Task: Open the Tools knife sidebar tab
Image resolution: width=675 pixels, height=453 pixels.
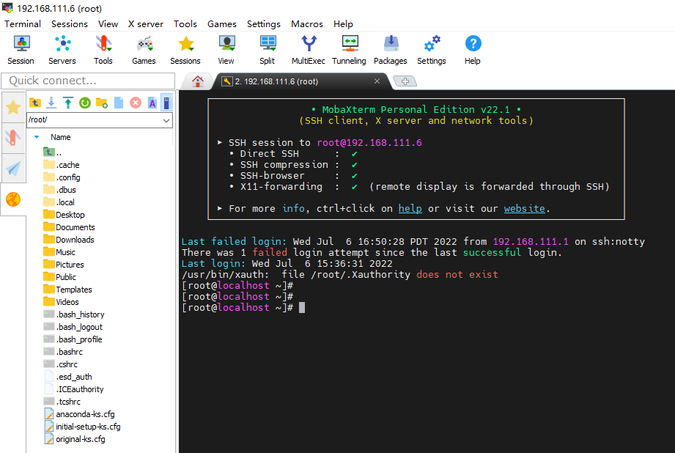Action: click(13, 138)
